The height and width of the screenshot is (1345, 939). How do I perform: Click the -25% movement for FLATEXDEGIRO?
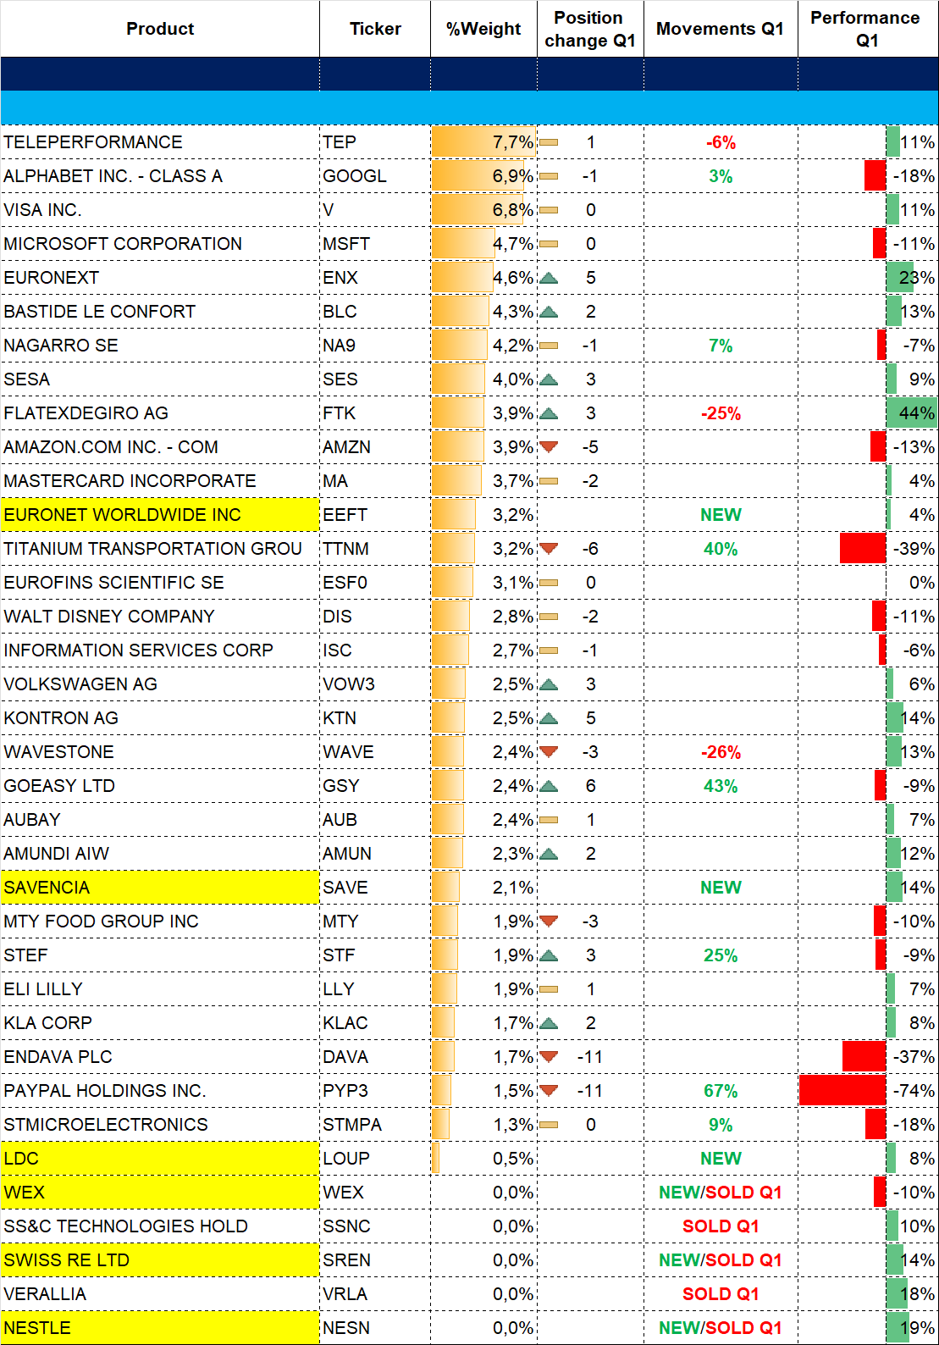pos(721,413)
